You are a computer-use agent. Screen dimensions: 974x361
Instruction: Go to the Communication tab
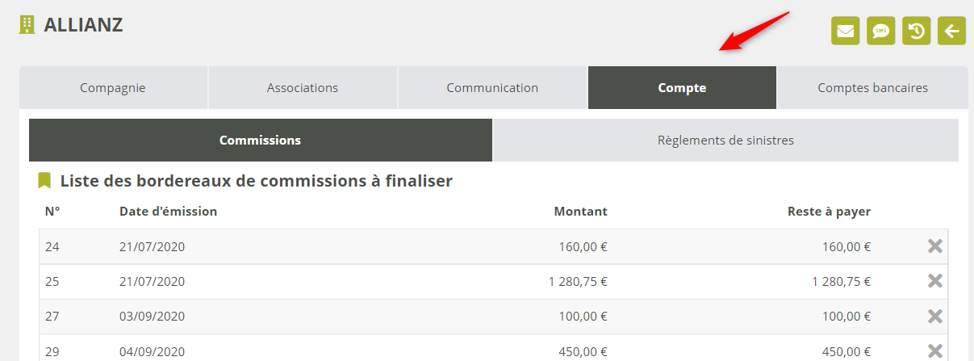click(492, 88)
